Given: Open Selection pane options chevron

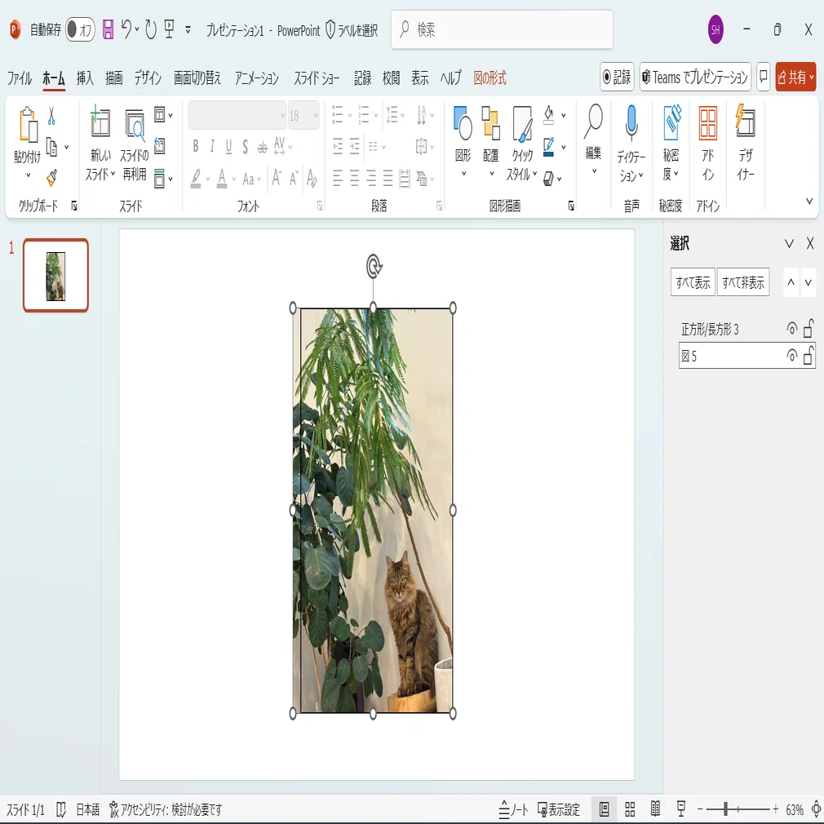Looking at the screenshot, I should pyautogui.click(x=789, y=243).
